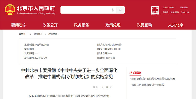Click the national emblem logo
This screenshot has height=99, width=196.
click(10, 10)
